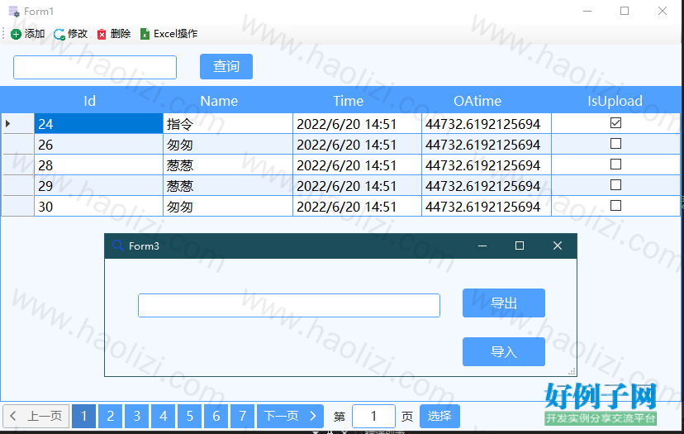Viewport: 684px width, 434px height.
Task: Select current page 1 button
Action: [x=83, y=416]
